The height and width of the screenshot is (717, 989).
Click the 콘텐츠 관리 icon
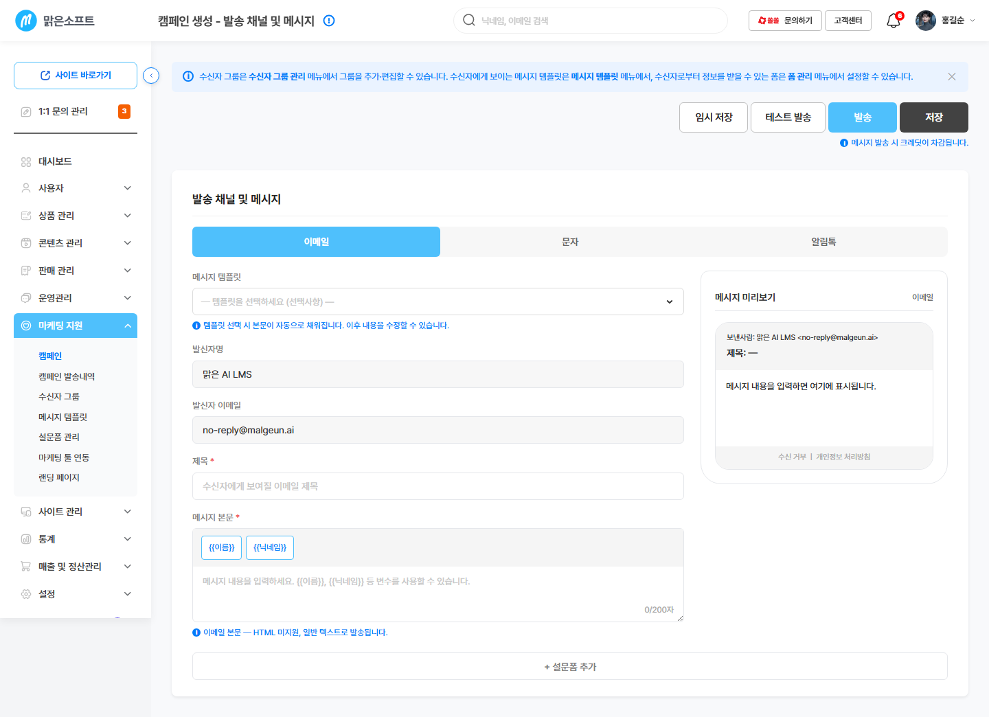(26, 243)
